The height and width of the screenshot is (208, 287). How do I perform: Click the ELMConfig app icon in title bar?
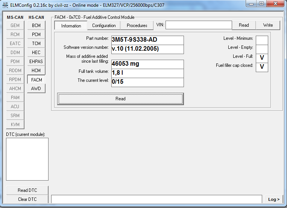click(5, 4)
